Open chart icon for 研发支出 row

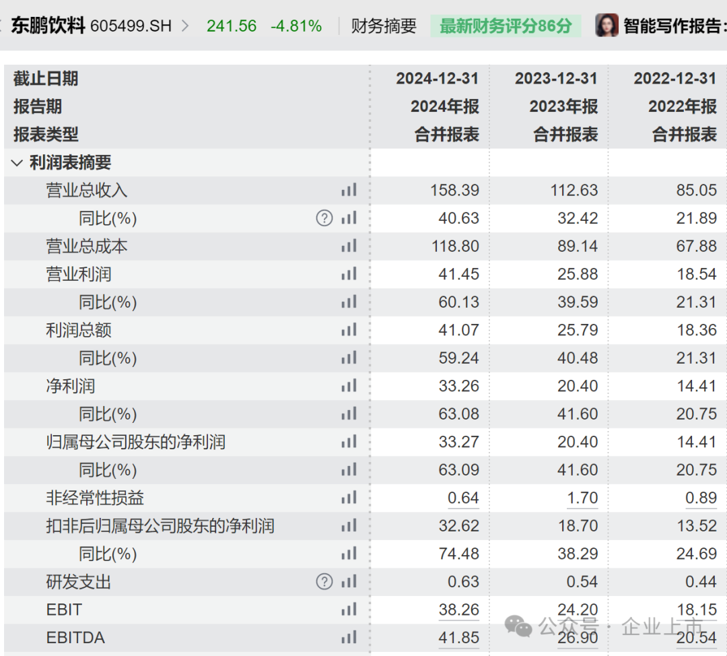coord(349,581)
